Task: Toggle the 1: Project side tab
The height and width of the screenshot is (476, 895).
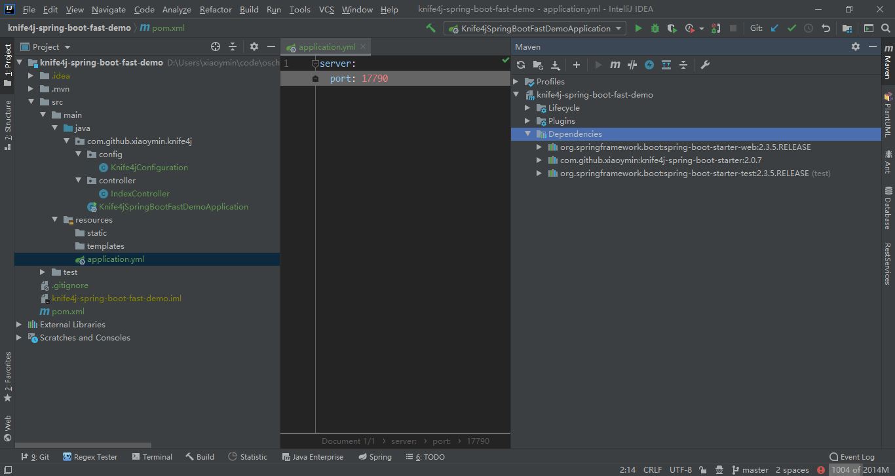Action: tap(7, 65)
